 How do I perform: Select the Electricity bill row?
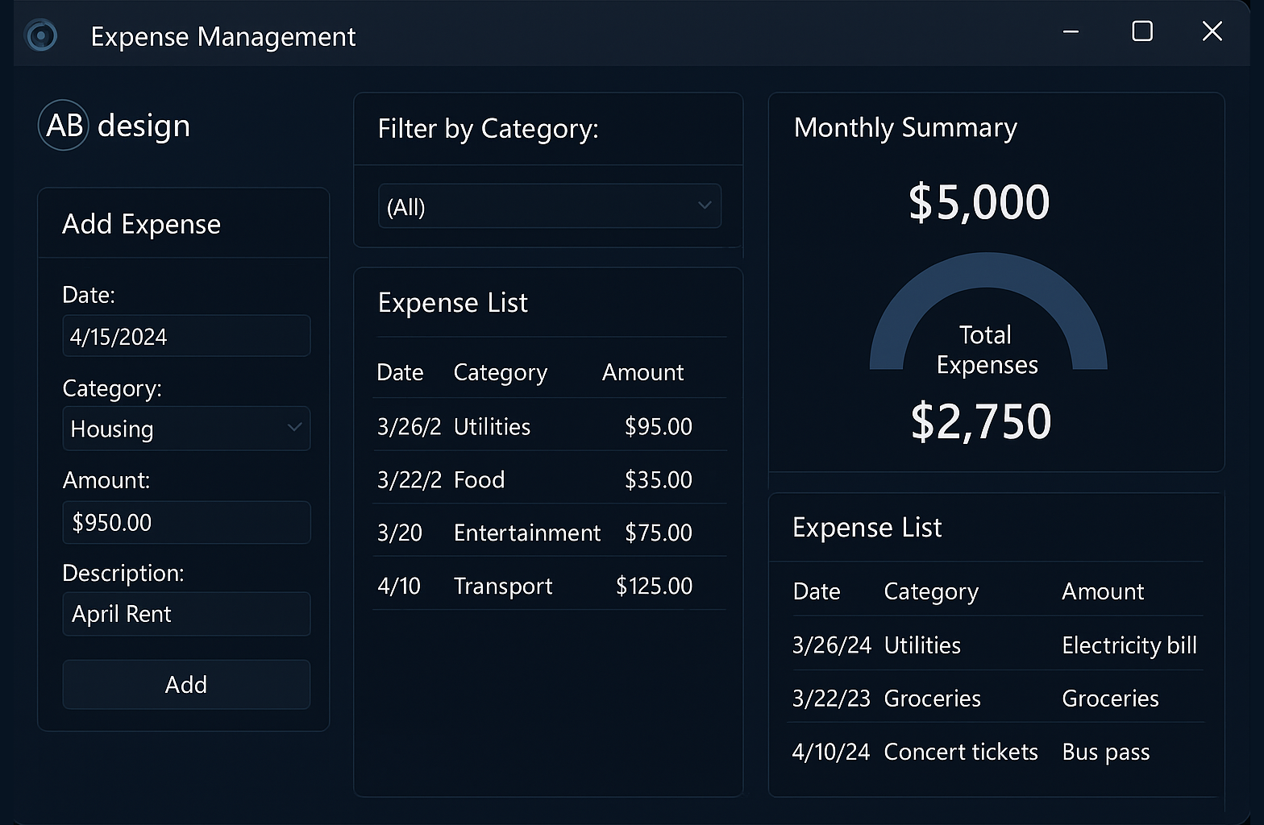coord(995,645)
